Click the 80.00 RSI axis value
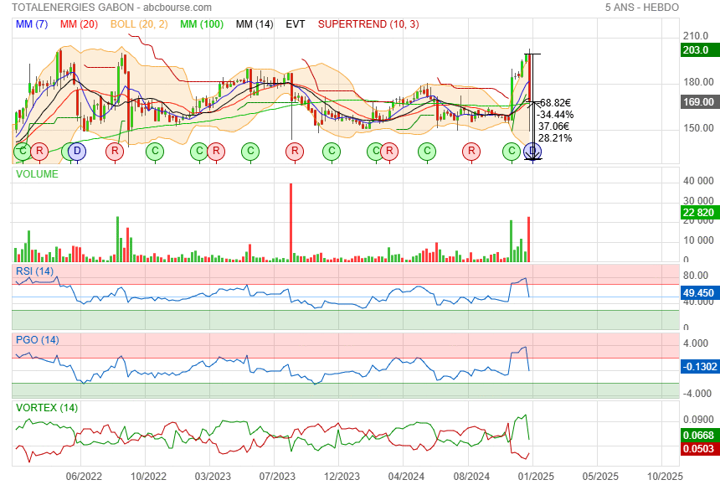 coord(696,276)
